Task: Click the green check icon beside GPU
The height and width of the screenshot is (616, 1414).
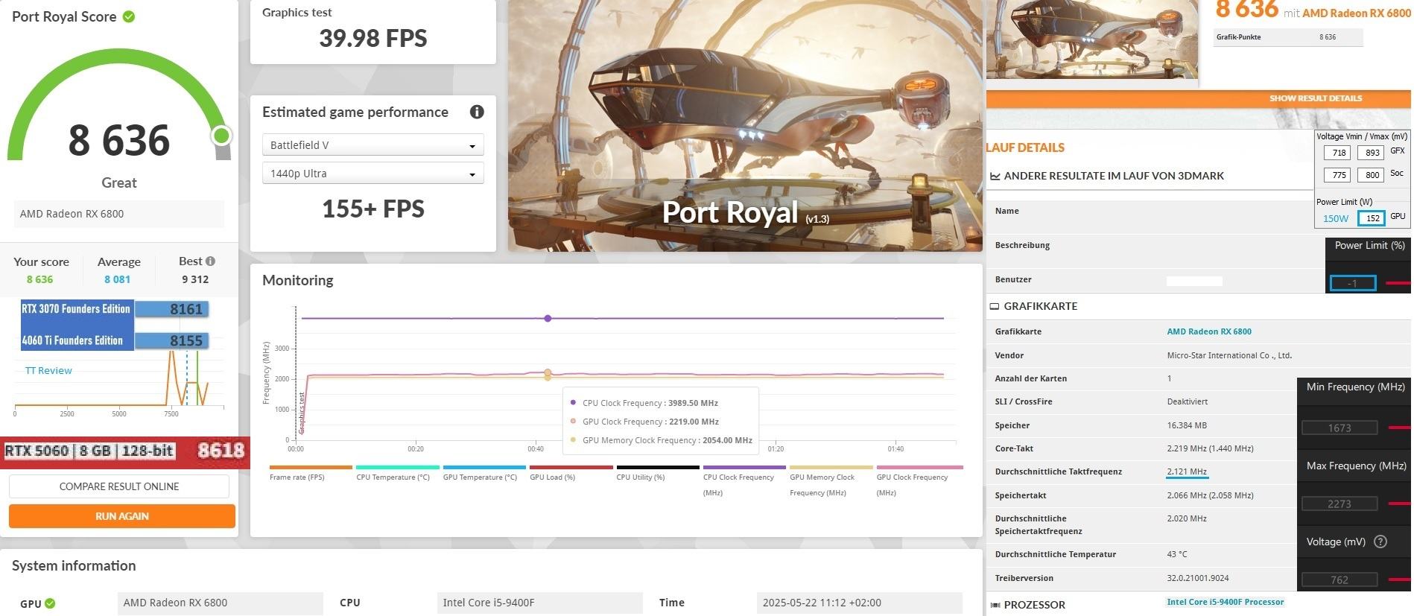Action: pyautogui.click(x=50, y=603)
